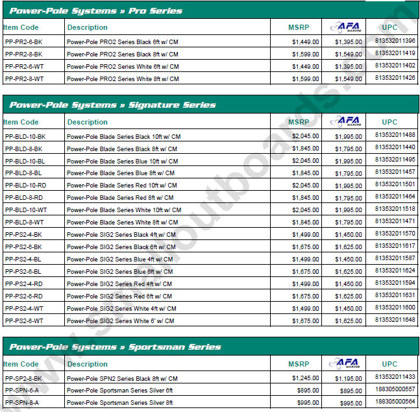420x412 pixels.
Task: Select item code PP-PR2-6-BK
Action: pyautogui.click(x=23, y=42)
